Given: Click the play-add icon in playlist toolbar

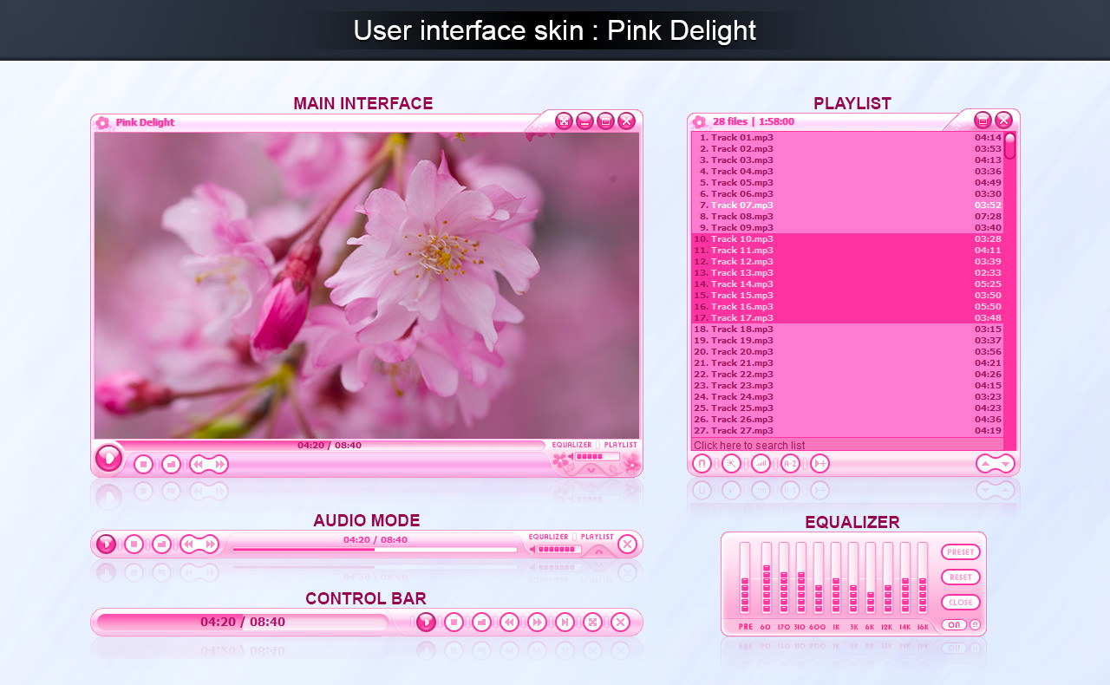Looking at the screenshot, I should coord(818,463).
